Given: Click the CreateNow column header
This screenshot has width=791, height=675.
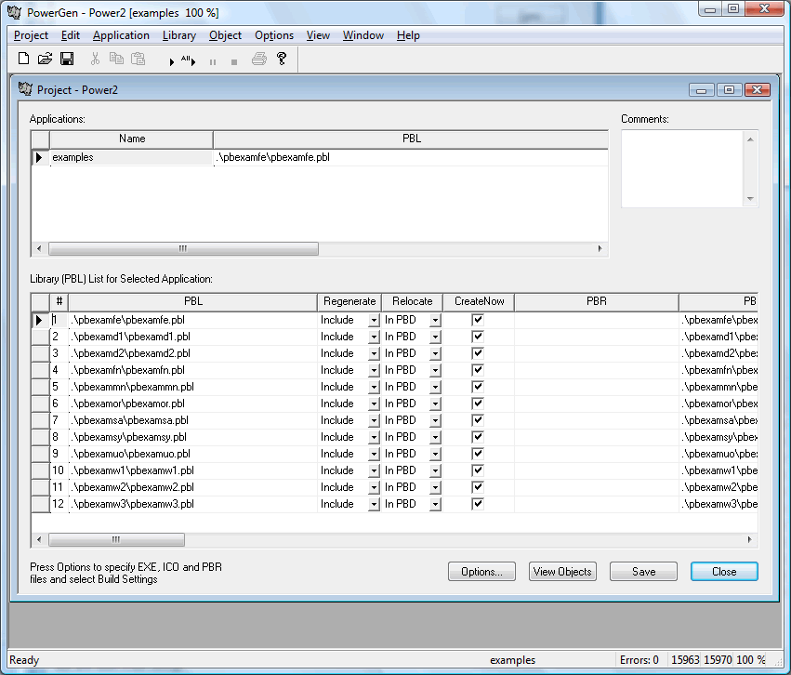Looking at the screenshot, I should pyautogui.click(x=480, y=301).
